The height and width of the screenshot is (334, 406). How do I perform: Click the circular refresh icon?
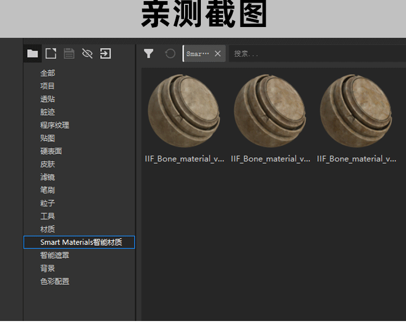[170, 54]
